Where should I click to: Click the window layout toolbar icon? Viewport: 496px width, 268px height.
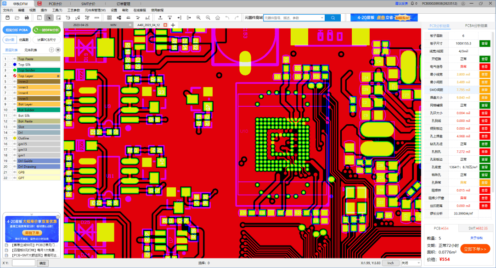(x=39, y=18)
